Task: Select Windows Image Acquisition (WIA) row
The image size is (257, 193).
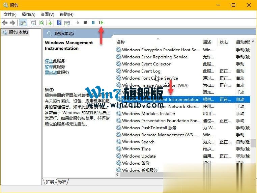Action: tap(183, 85)
